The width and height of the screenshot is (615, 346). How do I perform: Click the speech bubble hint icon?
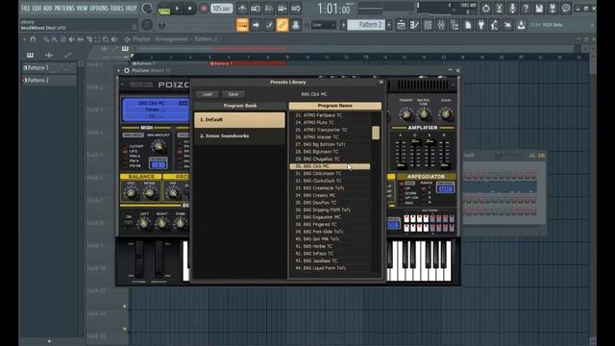(x=566, y=9)
